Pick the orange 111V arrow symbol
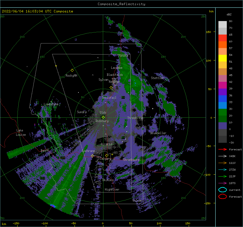Screen dimensions: 243x227 222,163
